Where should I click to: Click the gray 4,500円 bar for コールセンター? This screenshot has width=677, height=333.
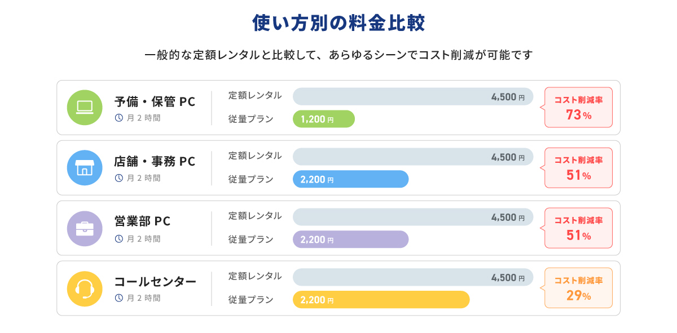(412, 277)
